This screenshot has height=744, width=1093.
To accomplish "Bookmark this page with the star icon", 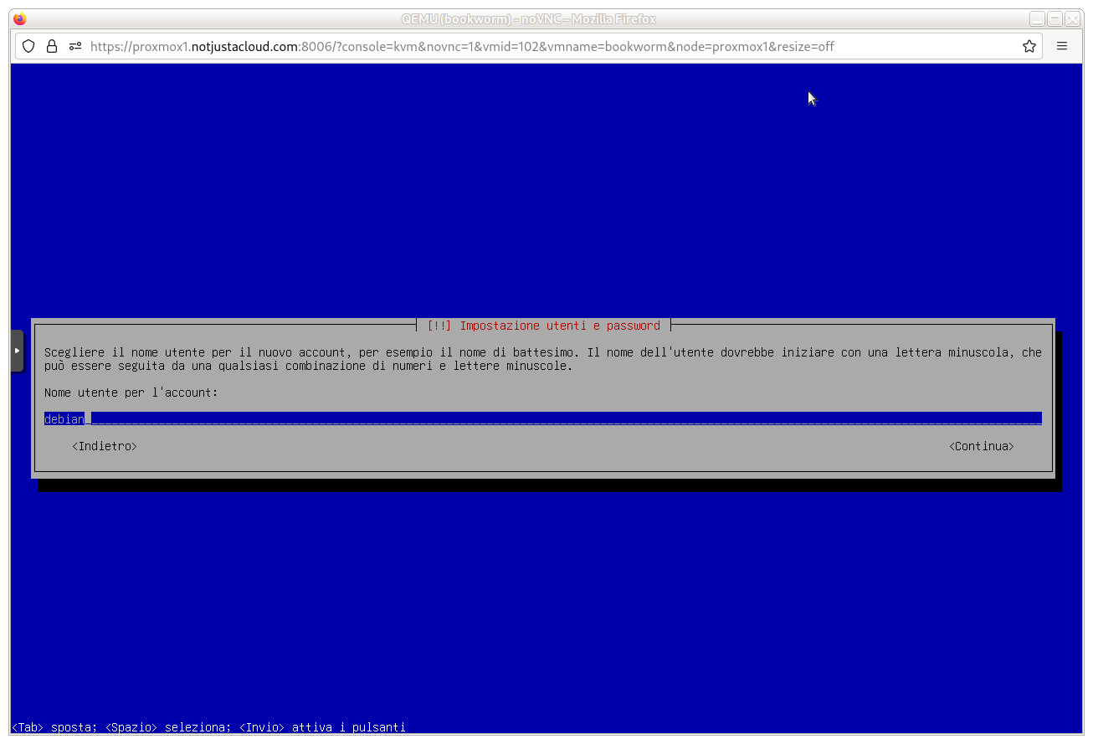I will click(x=1029, y=47).
